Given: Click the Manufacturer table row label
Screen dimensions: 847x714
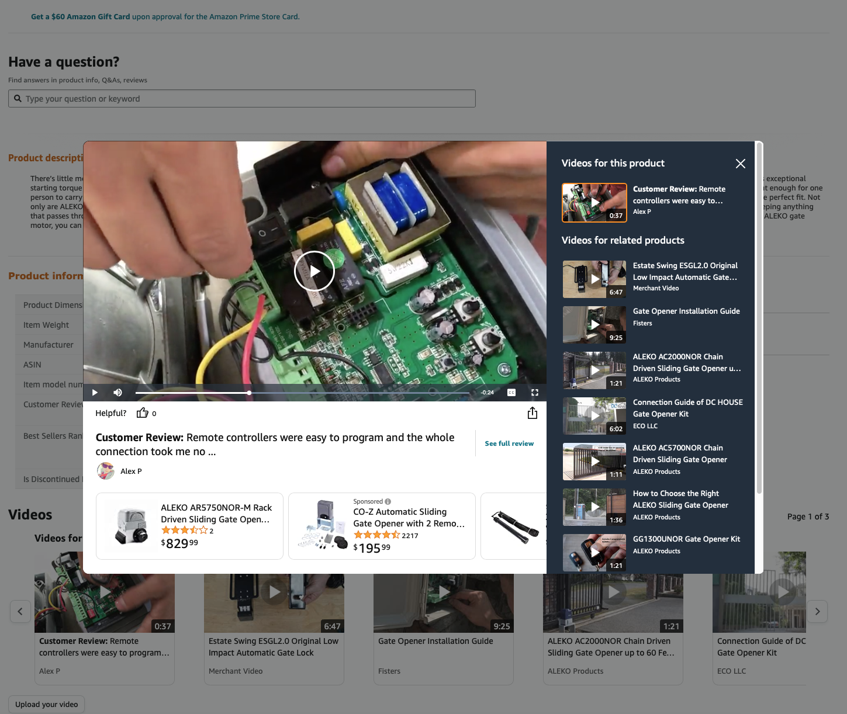Looking at the screenshot, I should [x=49, y=345].
